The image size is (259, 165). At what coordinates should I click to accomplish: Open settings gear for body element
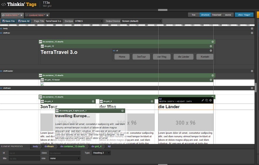pyautogui.click(x=252, y=28)
